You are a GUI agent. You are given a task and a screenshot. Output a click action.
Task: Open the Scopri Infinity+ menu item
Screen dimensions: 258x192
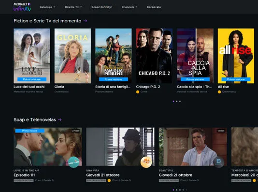102,7
